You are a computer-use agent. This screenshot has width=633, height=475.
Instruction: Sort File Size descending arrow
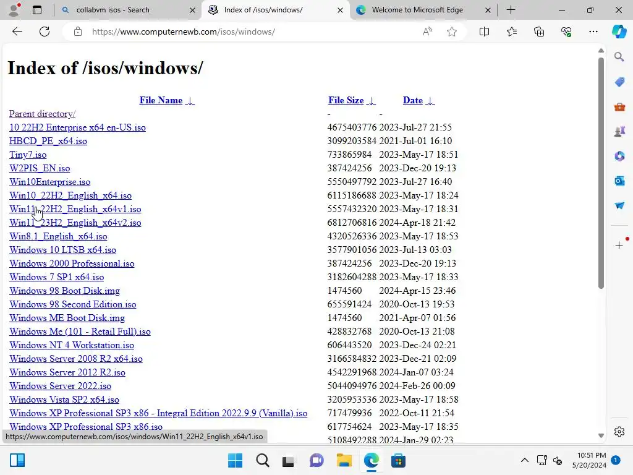coord(371,101)
